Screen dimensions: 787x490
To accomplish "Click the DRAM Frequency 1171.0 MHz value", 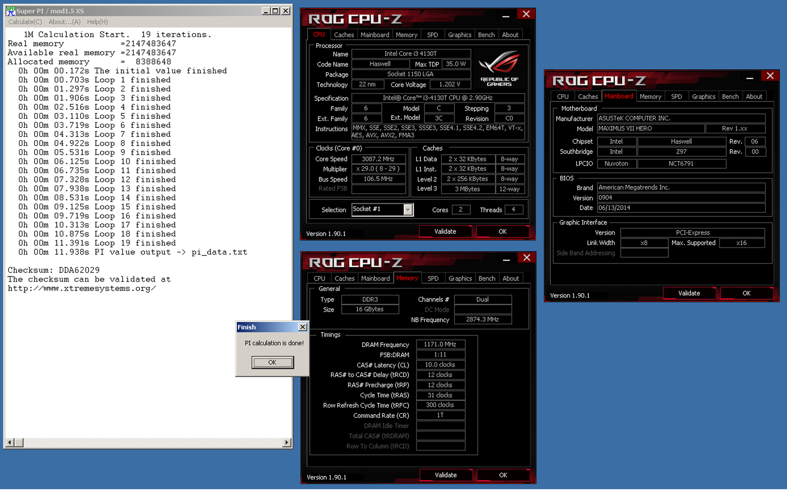I will (x=440, y=344).
